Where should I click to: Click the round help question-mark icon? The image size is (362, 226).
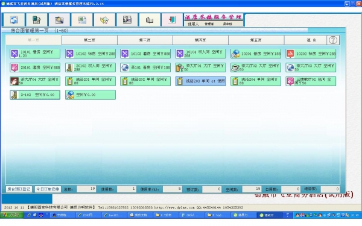[333, 40]
